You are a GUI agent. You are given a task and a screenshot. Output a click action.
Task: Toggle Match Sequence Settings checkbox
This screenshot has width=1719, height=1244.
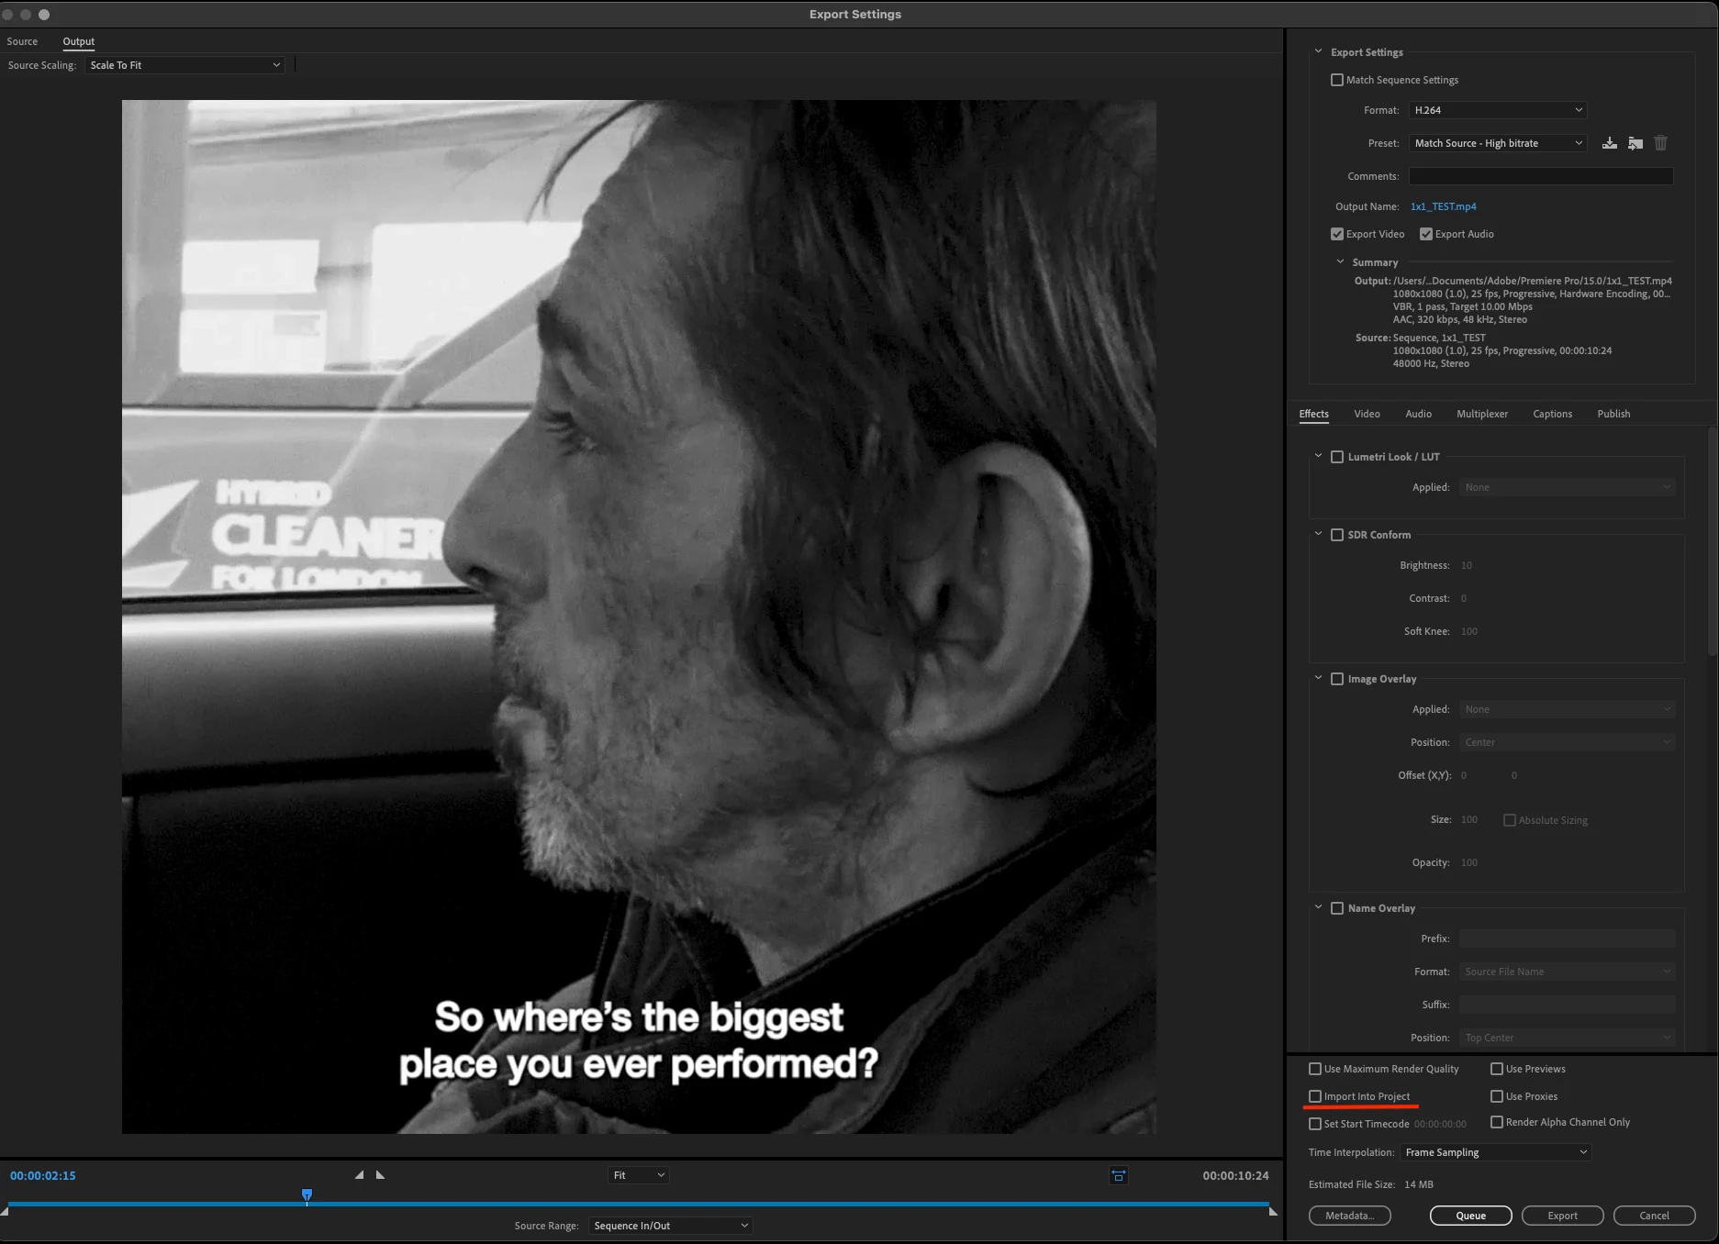click(x=1337, y=80)
